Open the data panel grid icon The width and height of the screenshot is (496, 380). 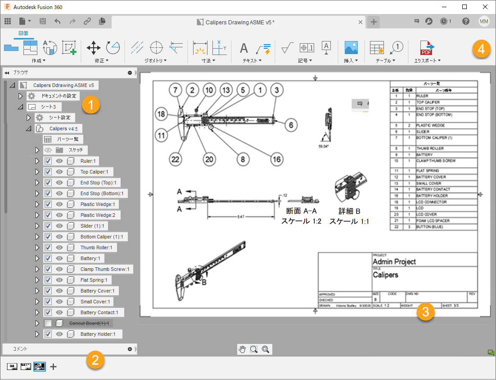coord(8,21)
